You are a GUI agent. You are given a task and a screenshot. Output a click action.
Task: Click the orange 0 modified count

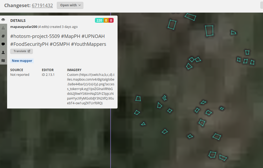click(x=106, y=20)
